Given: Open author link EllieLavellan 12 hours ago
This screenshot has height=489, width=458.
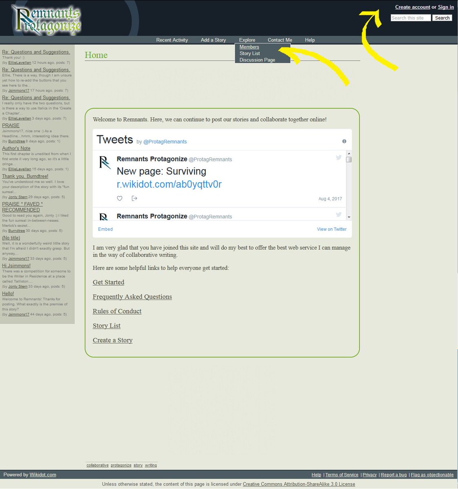Looking at the screenshot, I should (x=20, y=63).
